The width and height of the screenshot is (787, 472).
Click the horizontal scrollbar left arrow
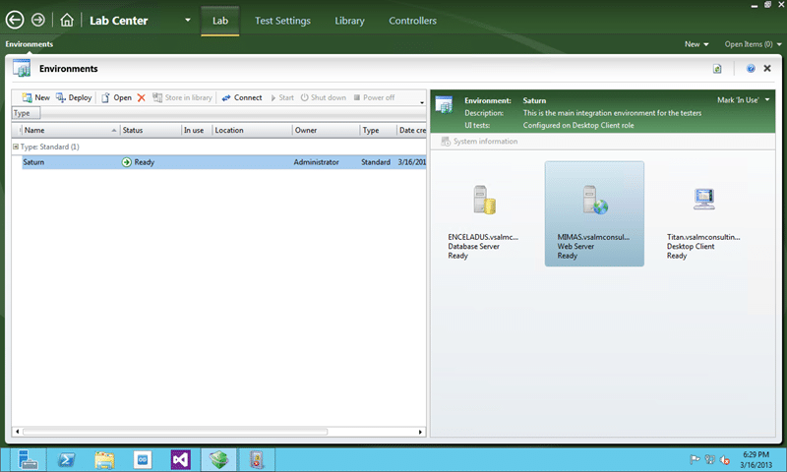pos(17,432)
